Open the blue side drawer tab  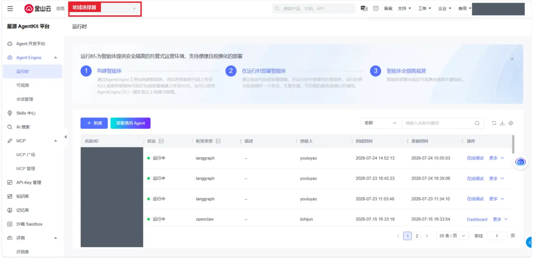coord(529,242)
